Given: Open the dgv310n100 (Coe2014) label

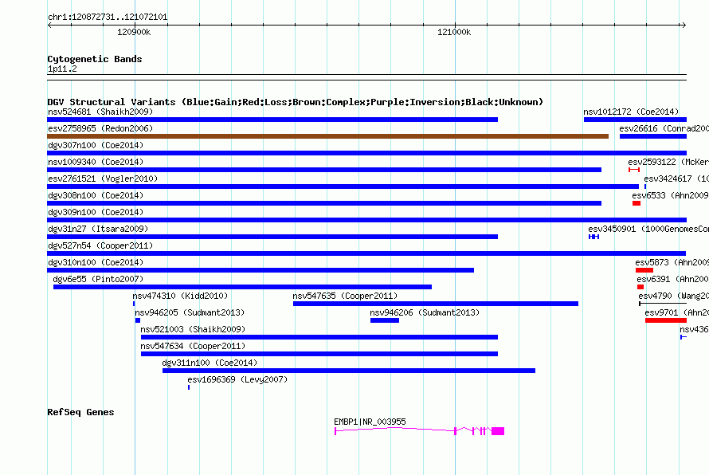Looking at the screenshot, I should tap(96, 262).
